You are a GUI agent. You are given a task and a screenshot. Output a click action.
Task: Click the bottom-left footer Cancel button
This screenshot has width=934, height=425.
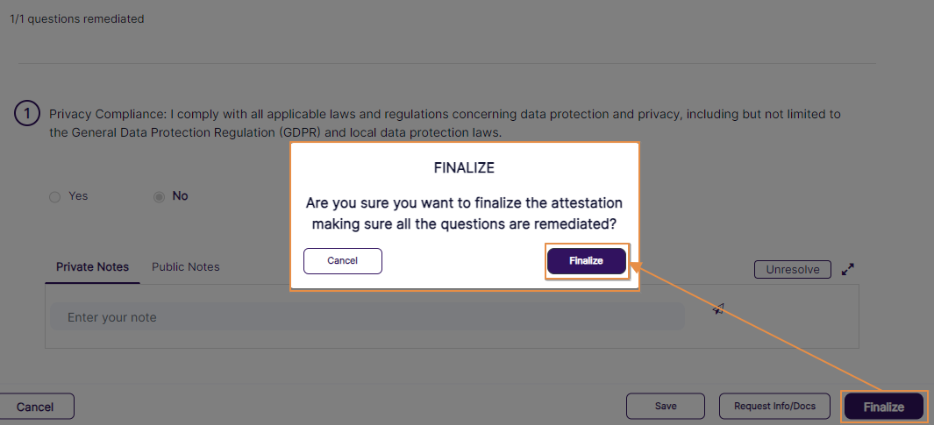point(35,407)
